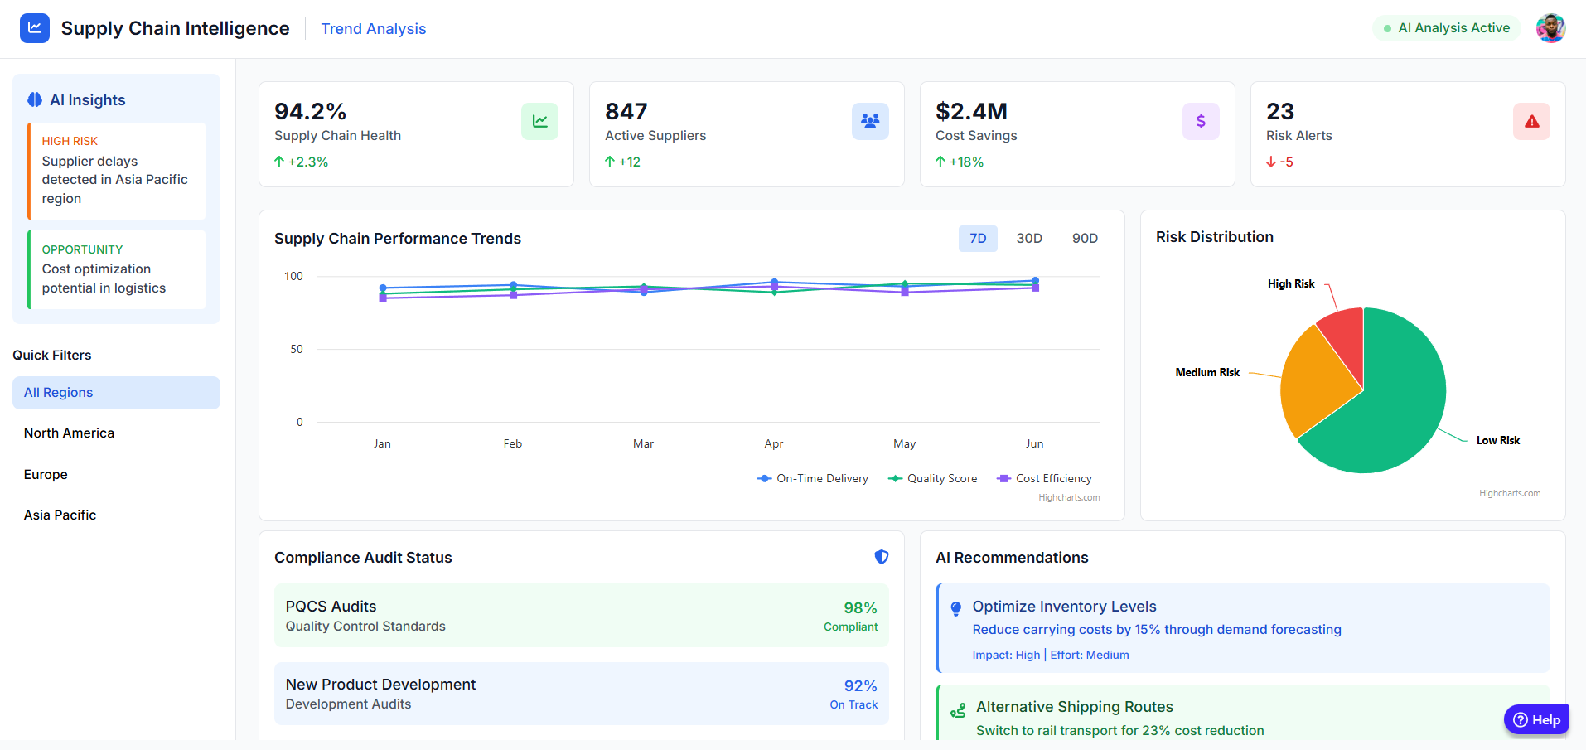Click the Cost Efficiency Jan data point
Viewport: 1586px width, 750px height.
[383, 298]
